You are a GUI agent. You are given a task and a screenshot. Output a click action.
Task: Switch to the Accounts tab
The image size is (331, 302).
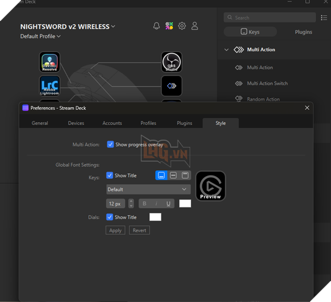[x=112, y=123]
